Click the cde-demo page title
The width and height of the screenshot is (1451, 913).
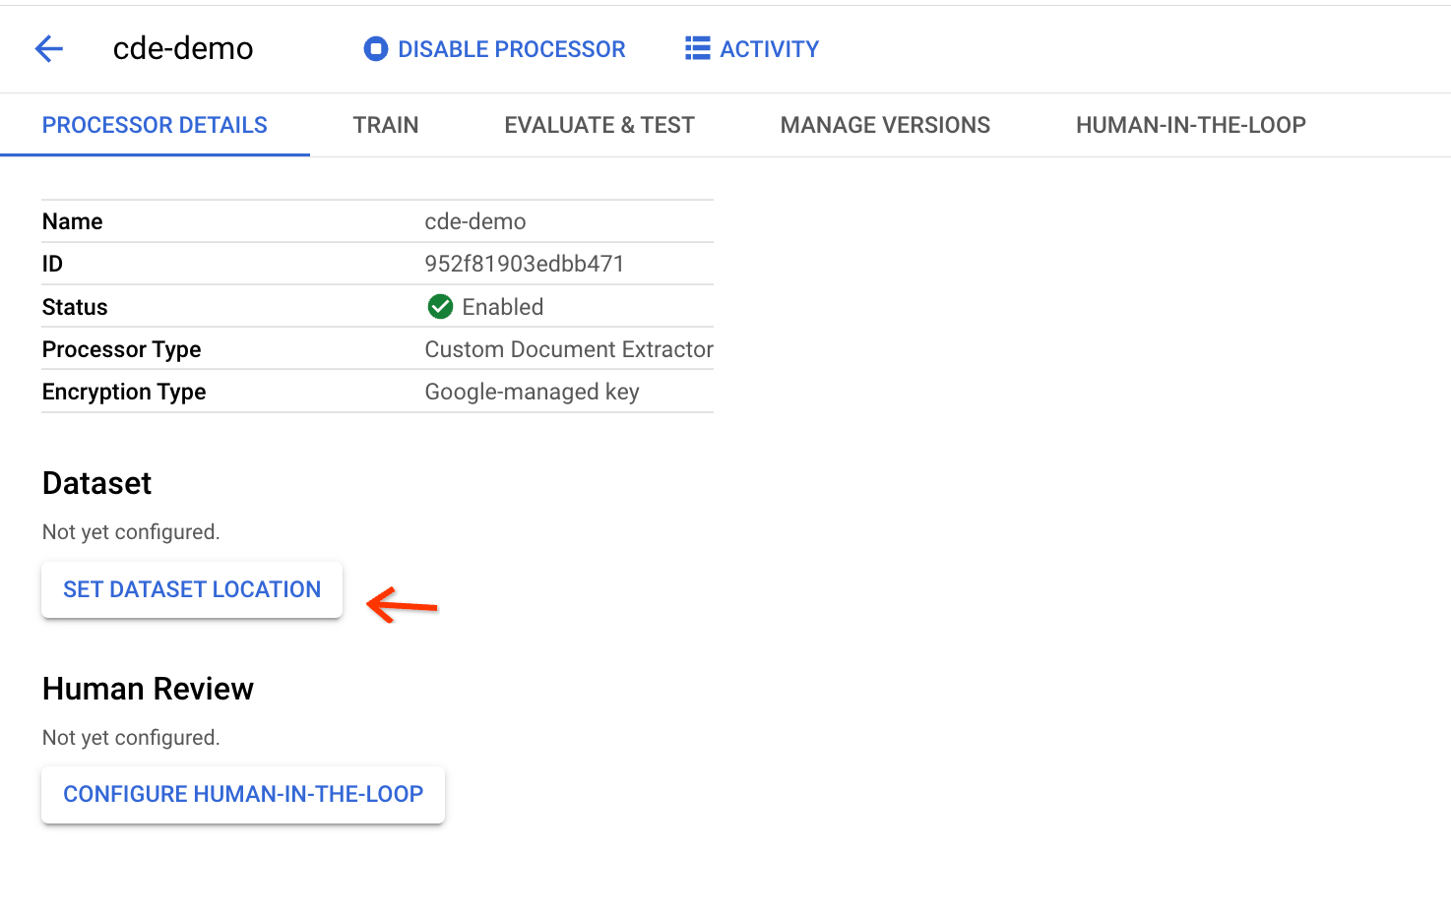[183, 48]
